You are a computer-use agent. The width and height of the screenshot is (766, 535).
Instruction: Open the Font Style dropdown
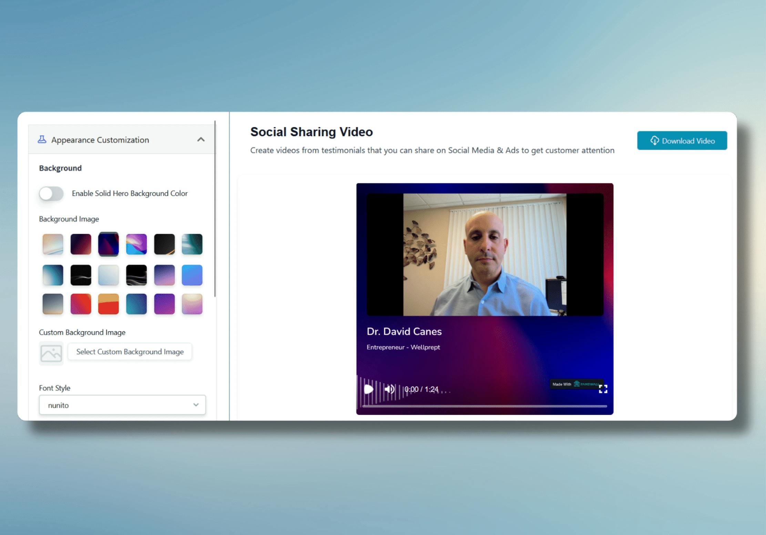pos(122,405)
